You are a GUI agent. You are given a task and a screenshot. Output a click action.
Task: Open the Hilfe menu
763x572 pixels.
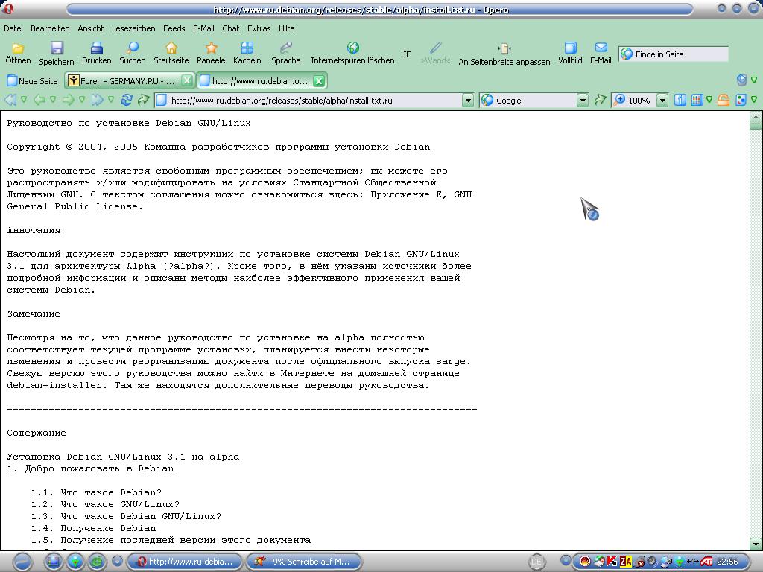click(x=287, y=28)
